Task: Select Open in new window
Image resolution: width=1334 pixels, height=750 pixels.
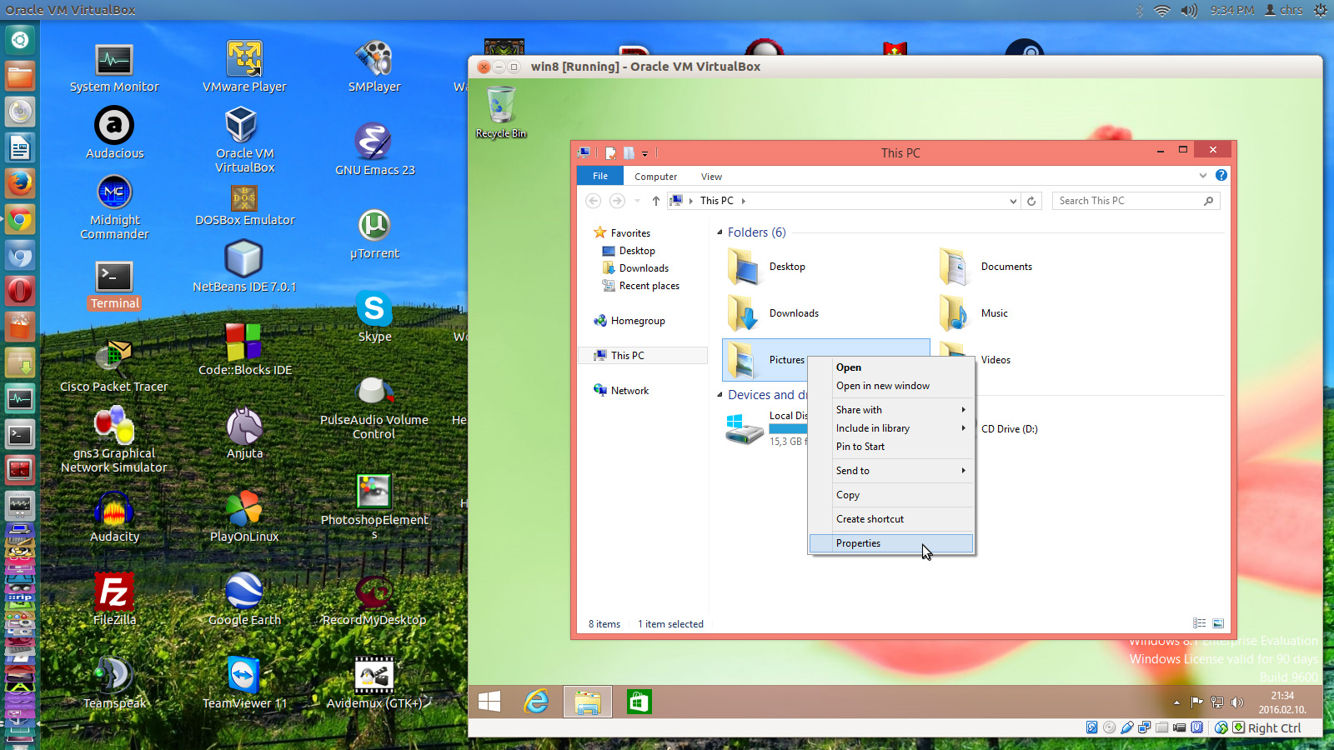Action: point(890,386)
